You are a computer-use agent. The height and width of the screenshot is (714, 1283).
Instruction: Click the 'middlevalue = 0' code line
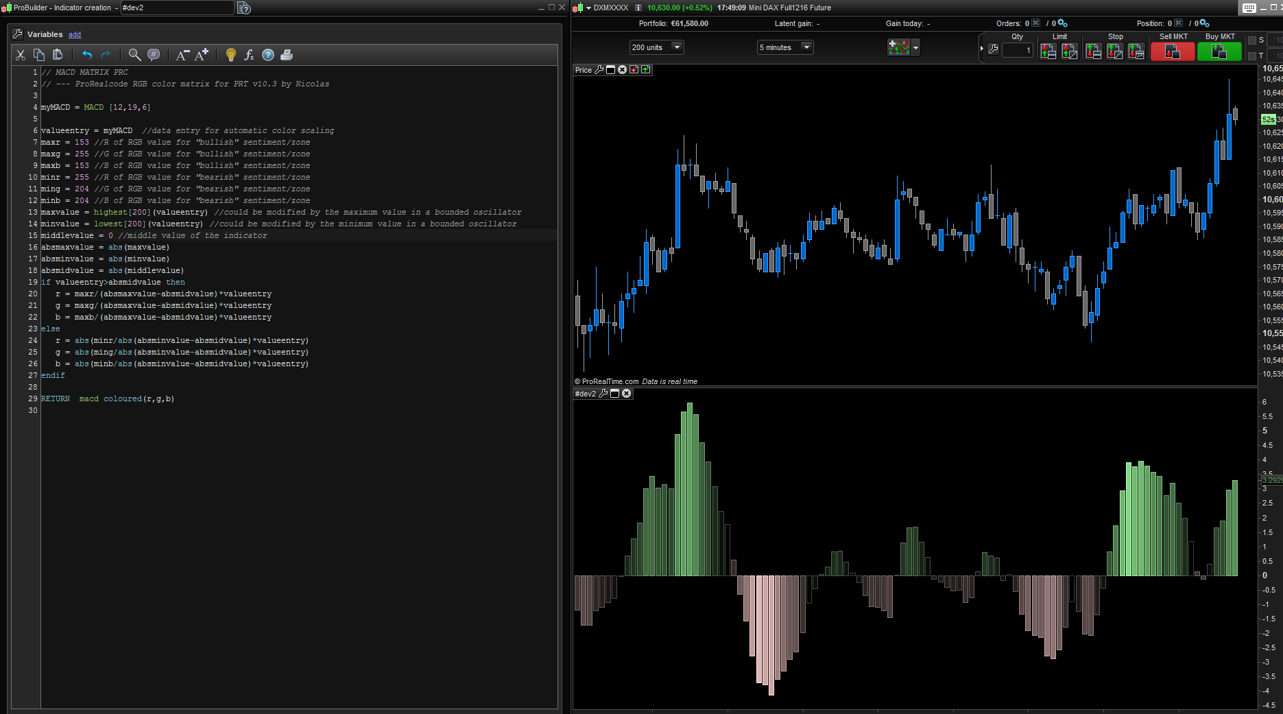pos(154,235)
